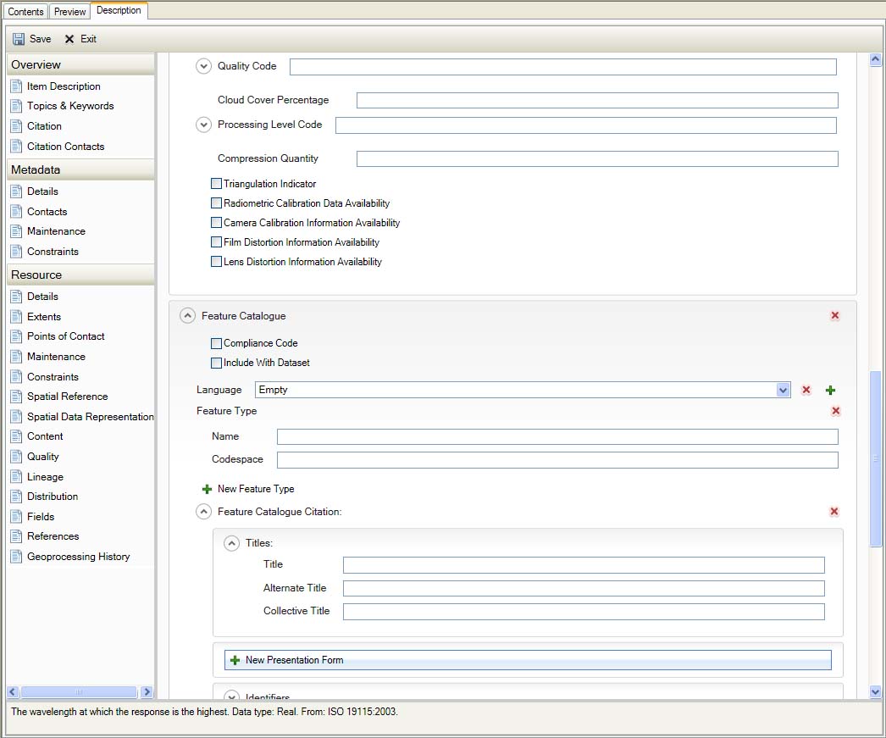Delete the Feature Catalogue section with red X
The width and height of the screenshot is (886, 738).
(834, 316)
